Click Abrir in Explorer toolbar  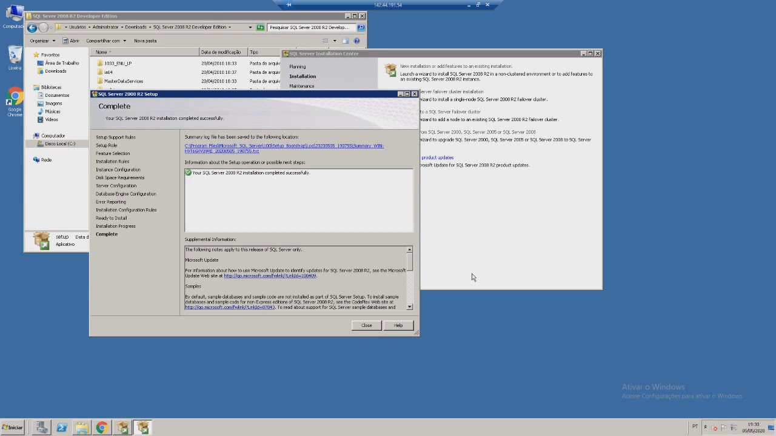(x=71, y=41)
